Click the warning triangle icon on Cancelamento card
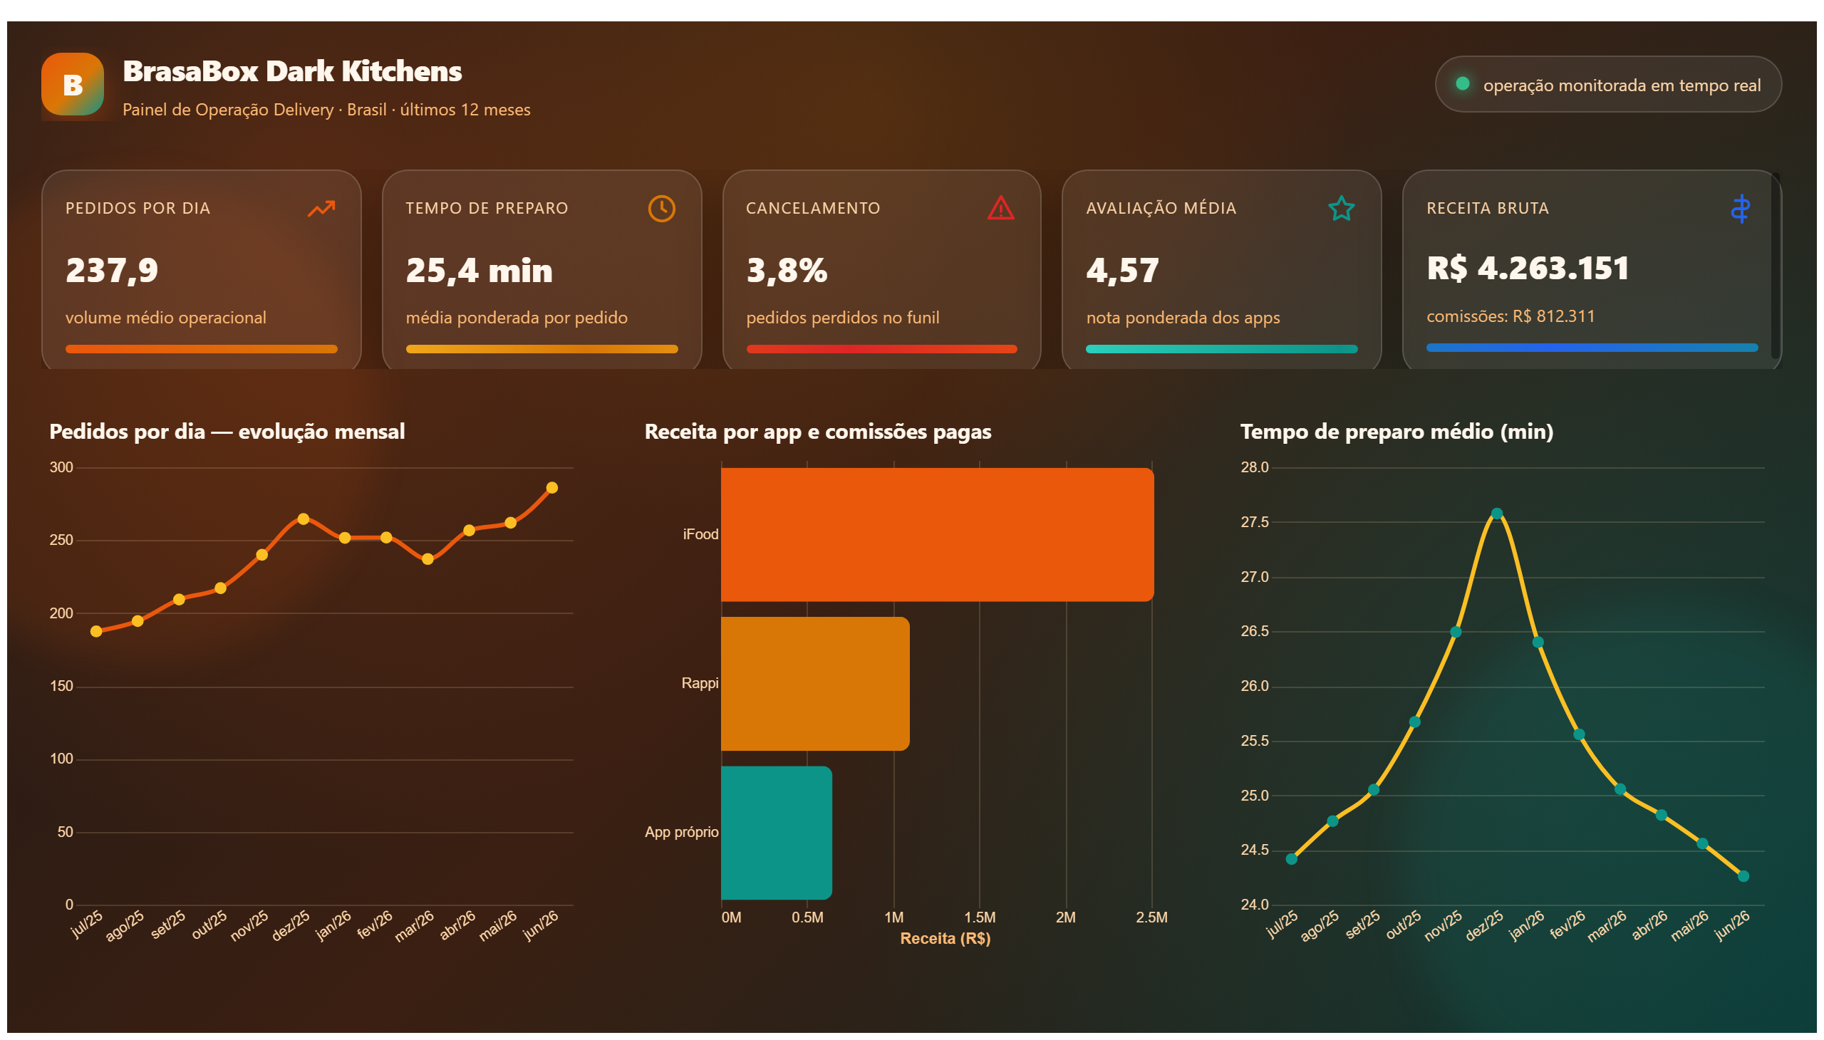The width and height of the screenshot is (1824, 1040). coord(1001,208)
